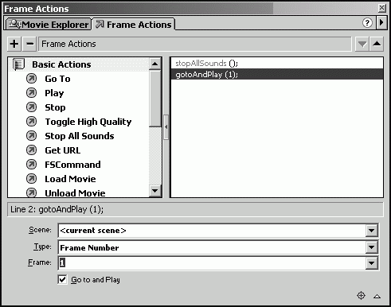Select the Load Movie label
The image size is (391, 307).
click(70, 179)
